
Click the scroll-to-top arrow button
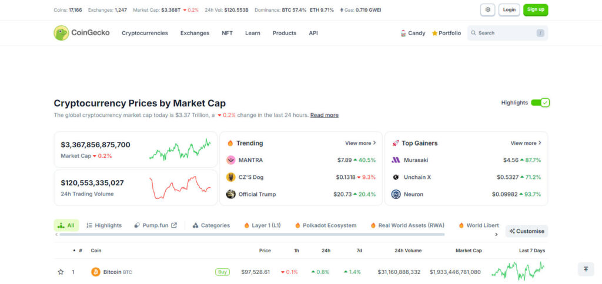586,269
